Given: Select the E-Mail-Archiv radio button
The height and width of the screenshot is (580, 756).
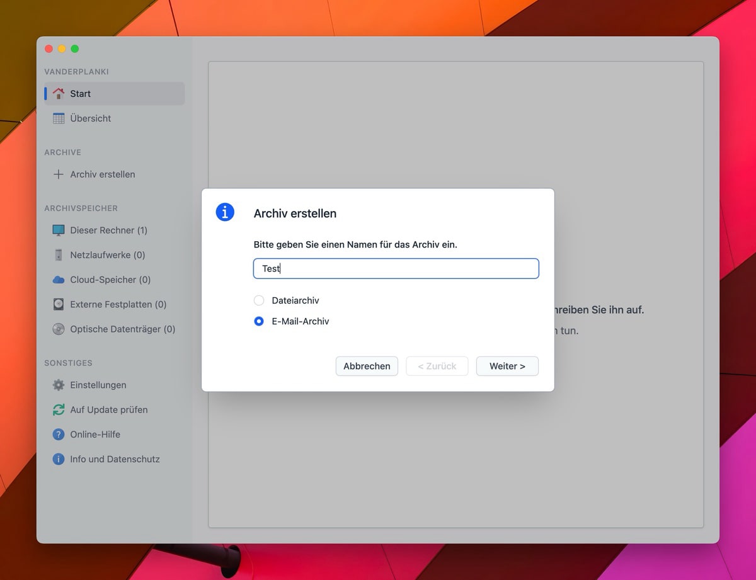Looking at the screenshot, I should pyautogui.click(x=259, y=321).
